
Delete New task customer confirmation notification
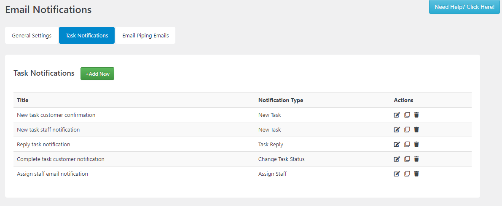pyautogui.click(x=416, y=115)
